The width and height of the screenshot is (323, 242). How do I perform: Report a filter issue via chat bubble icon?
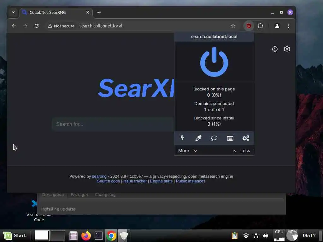click(214, 138)
